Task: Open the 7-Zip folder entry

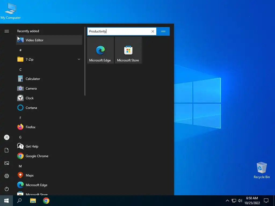Action: (49, 59)
